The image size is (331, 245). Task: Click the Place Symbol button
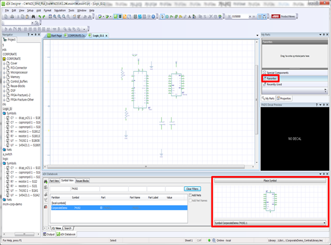(x=270, y=181)
